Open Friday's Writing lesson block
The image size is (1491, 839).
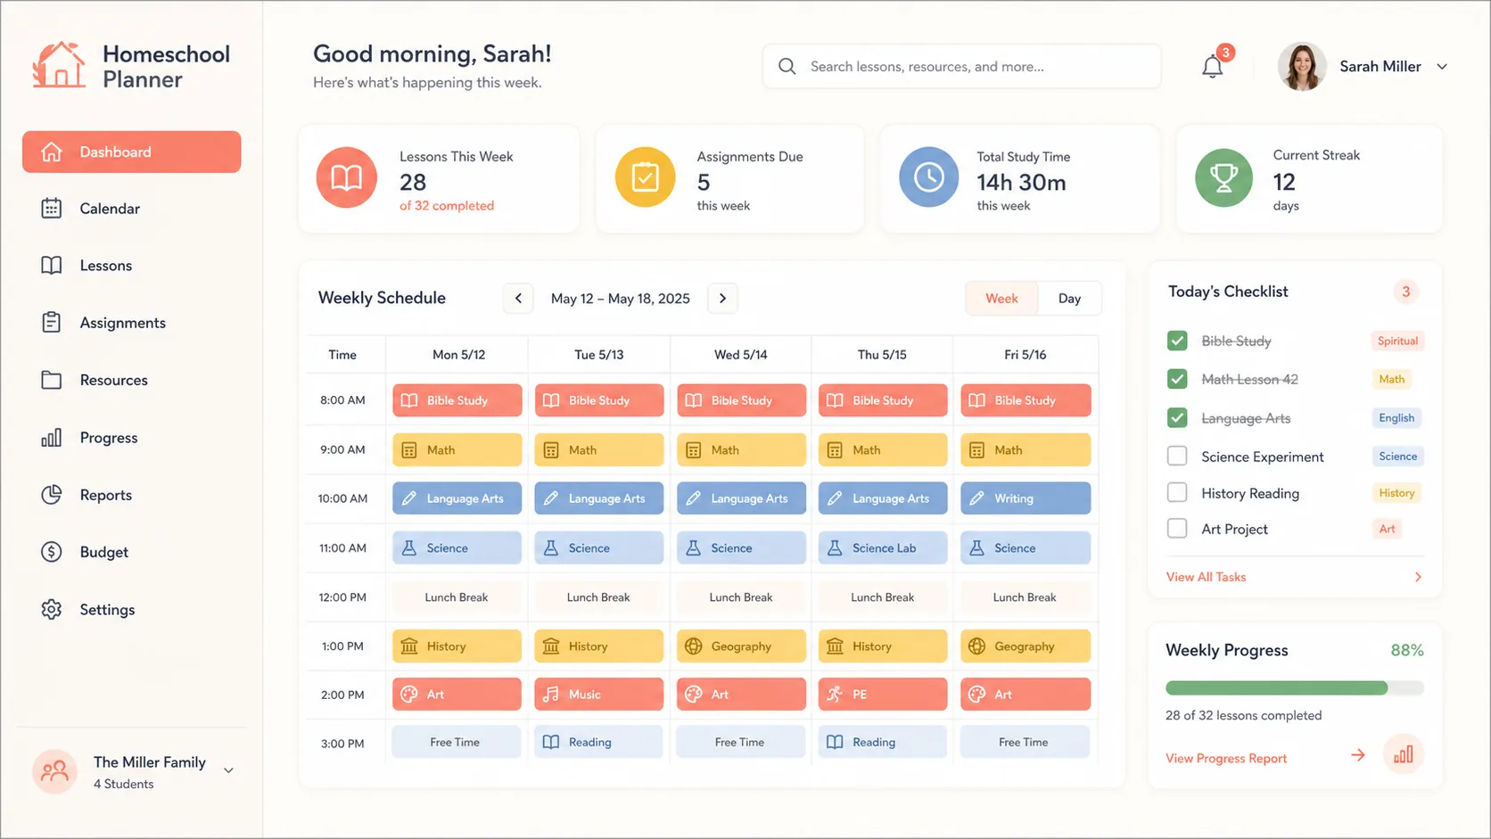pos(1026,498)
